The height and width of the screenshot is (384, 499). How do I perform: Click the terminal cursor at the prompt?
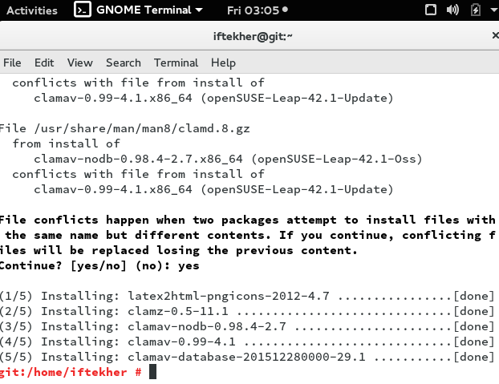(152, 372)
